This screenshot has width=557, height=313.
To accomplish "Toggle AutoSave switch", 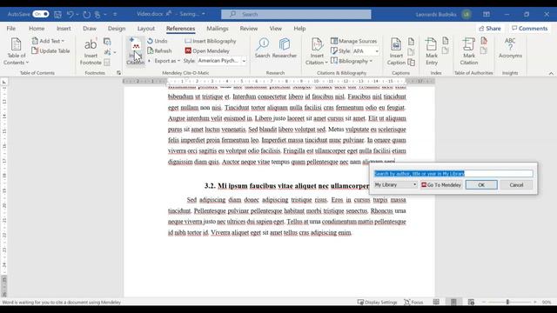I will pyautogui.click(x=41, y=14).
